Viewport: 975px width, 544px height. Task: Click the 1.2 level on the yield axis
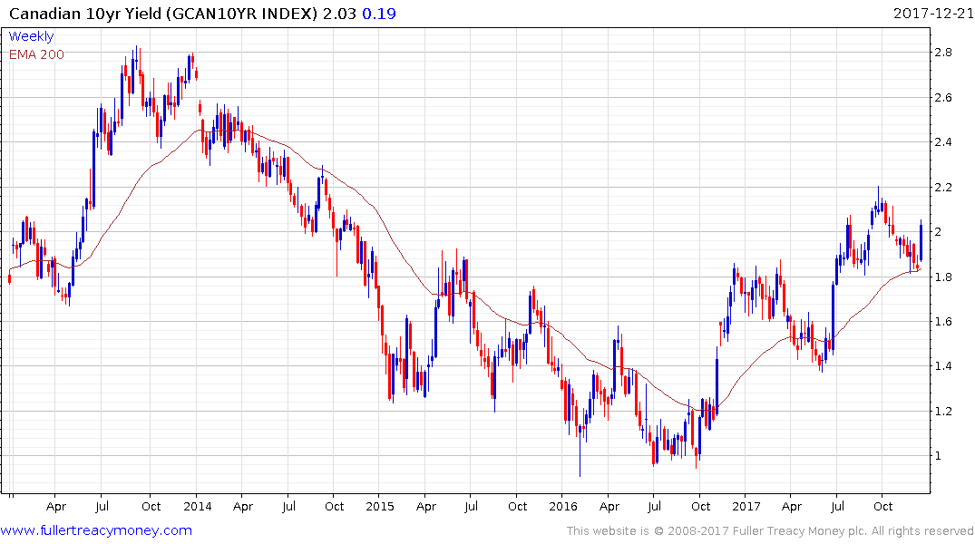(943, 412)
